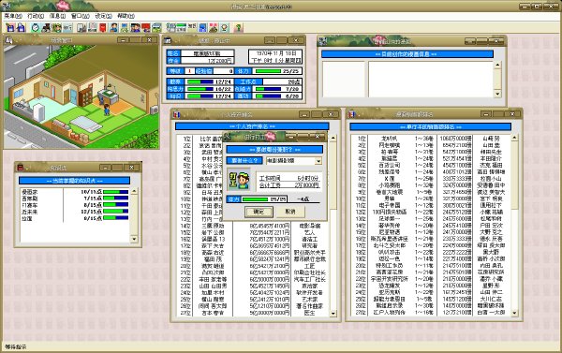Click the two characters toolbar icon
562x353 pixels.
click(x=135, y=27)
